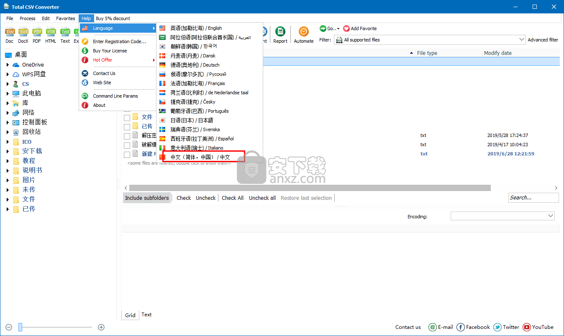Switch to the Text tab
This screenshot has height=336, width=564.
(146, 315)
